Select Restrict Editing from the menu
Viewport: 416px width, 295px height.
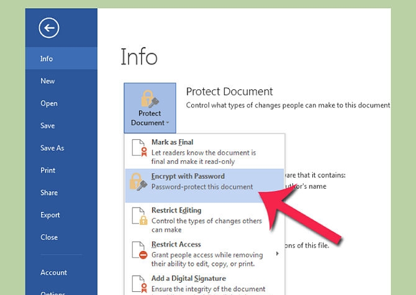[x=176, y=211]
